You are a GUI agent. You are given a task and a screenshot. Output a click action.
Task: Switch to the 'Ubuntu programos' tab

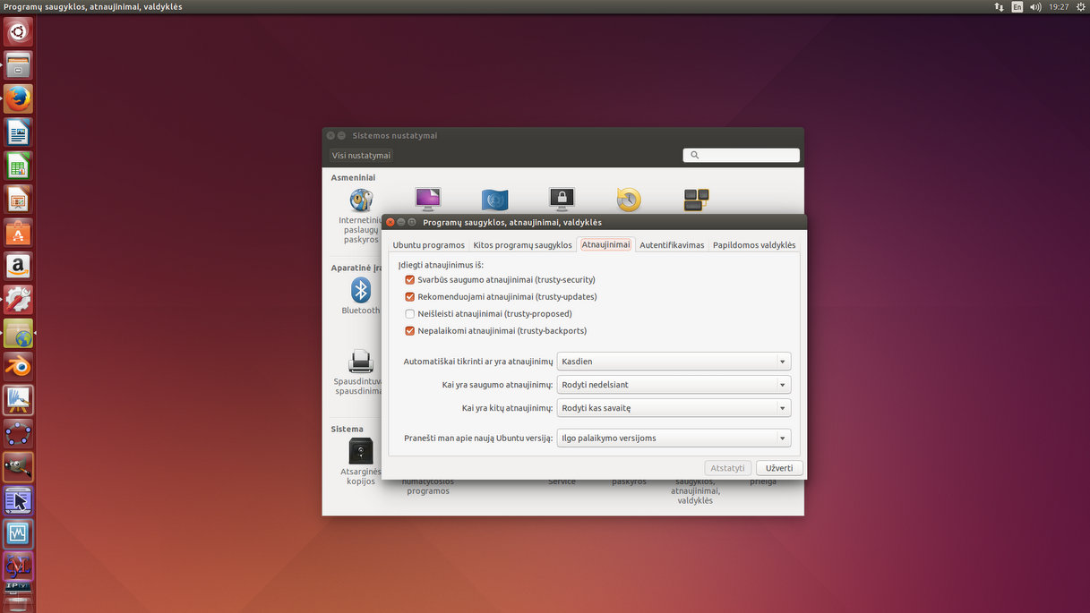click(428, 245)
